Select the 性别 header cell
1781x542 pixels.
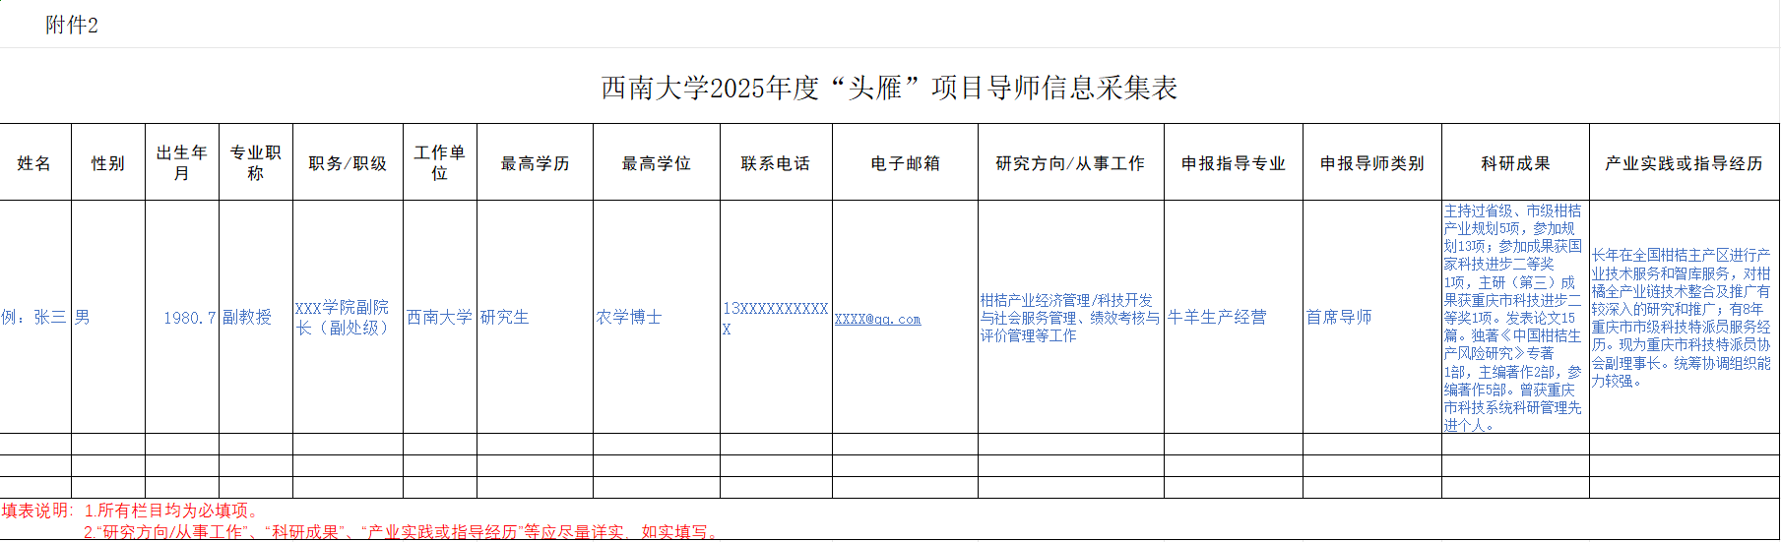pos(108,163)
